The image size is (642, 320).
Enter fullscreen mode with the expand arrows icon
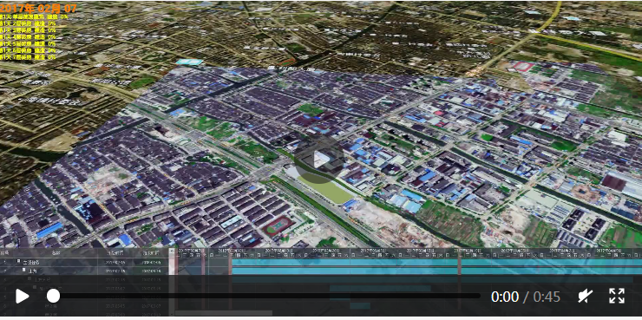point(617,296)
